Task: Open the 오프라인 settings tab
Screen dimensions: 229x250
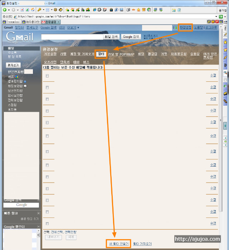Action: point(50,62)
